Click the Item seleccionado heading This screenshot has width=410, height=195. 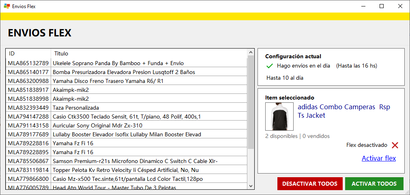click(x=290, y=98)
